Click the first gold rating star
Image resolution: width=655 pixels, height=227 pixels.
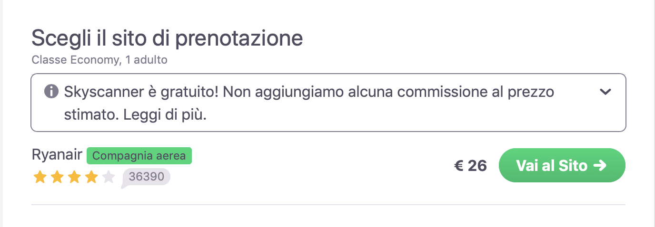pyautogui.click(x=40, y=178)
